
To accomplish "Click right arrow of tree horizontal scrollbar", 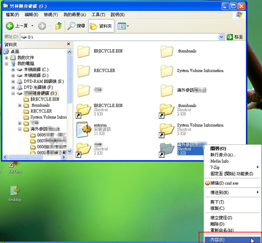I will (63, 157).
